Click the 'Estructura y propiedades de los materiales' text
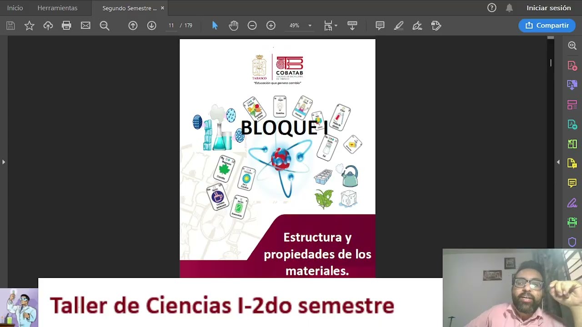The width and height of the screenshot is (582, 327). (317, 254)
